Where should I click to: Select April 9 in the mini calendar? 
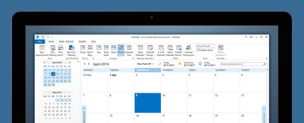(53, 74)
